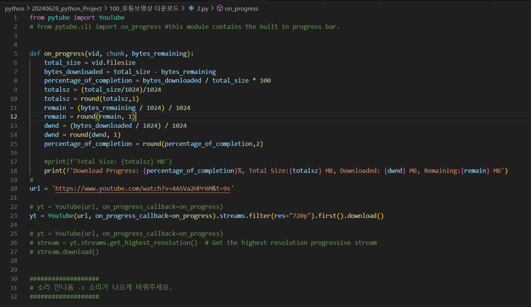531x307 pixels.
Task: Select the 2.py breadcrumb item
Action: pyautogui.click(x=202, y=8)
